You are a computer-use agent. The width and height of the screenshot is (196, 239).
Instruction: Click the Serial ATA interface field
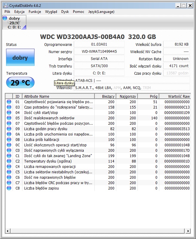click(x=99, y=59)
